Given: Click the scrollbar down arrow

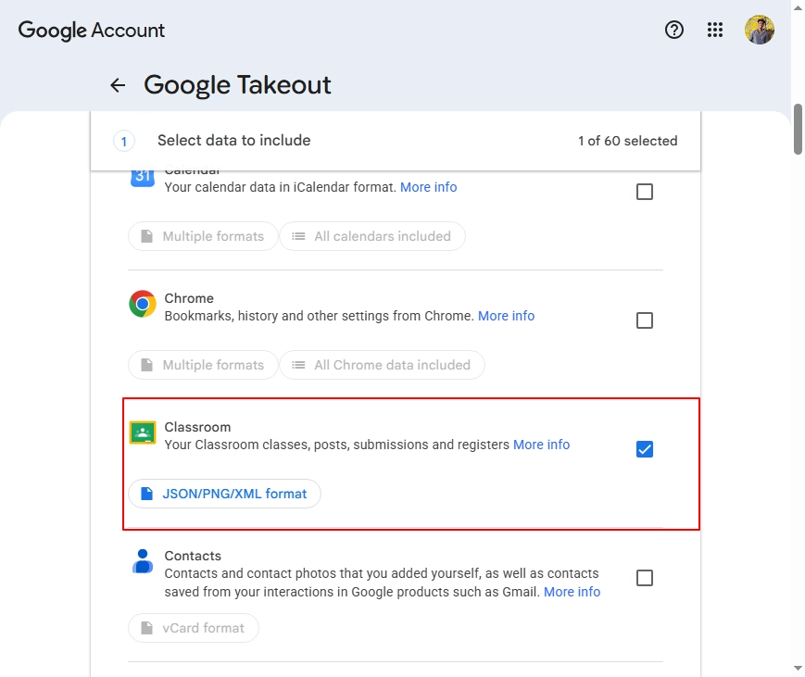Looking at the screenshot, I should click(x=798, y=668).
